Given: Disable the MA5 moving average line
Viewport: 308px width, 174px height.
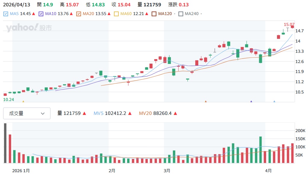Looking at the screenshot, I should 6,14.
